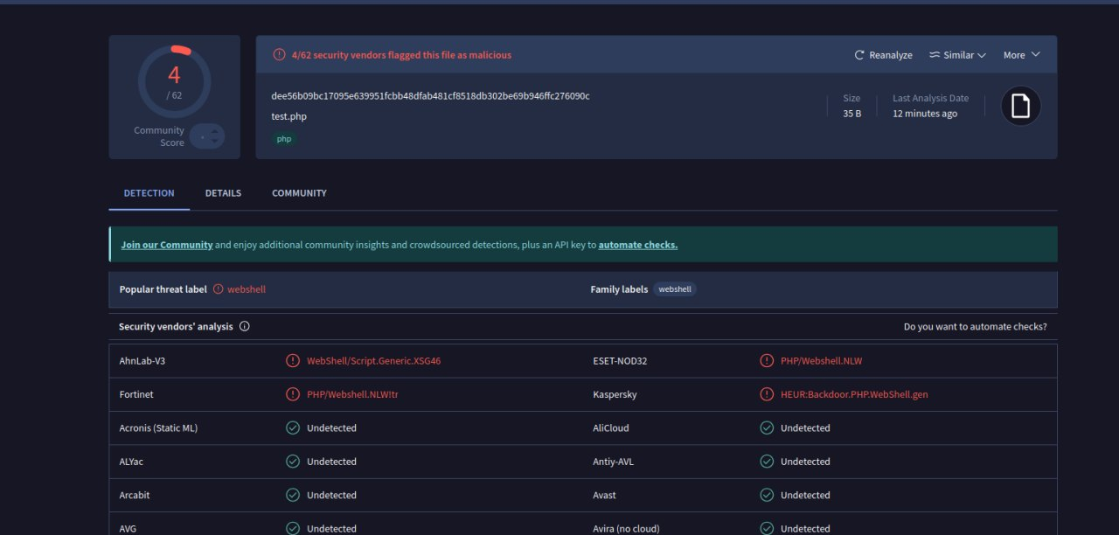The image size is (1119, 535).
Task: Click info icon beside Security vendors' analysis
Action: (x=245, y=326)
